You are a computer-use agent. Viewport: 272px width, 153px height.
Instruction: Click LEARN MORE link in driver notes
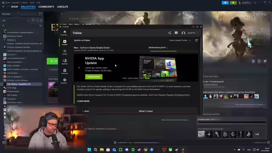click(83, 101)
